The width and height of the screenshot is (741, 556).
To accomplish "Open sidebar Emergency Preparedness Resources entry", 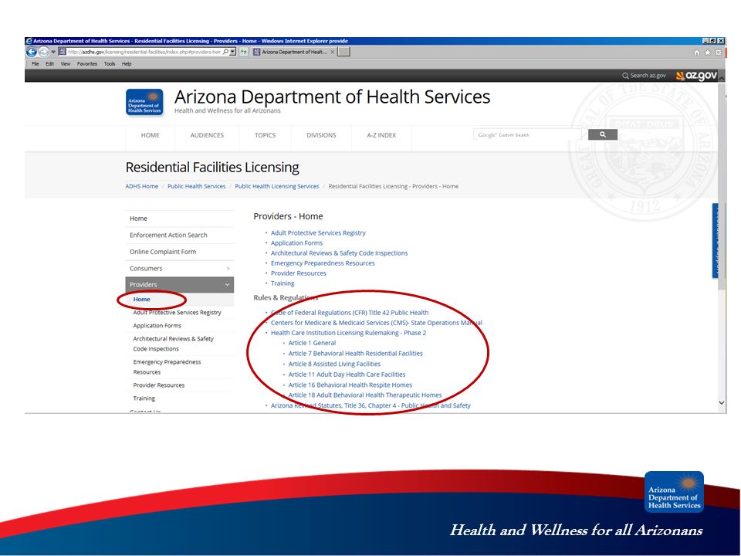I will tap(167, 367).
